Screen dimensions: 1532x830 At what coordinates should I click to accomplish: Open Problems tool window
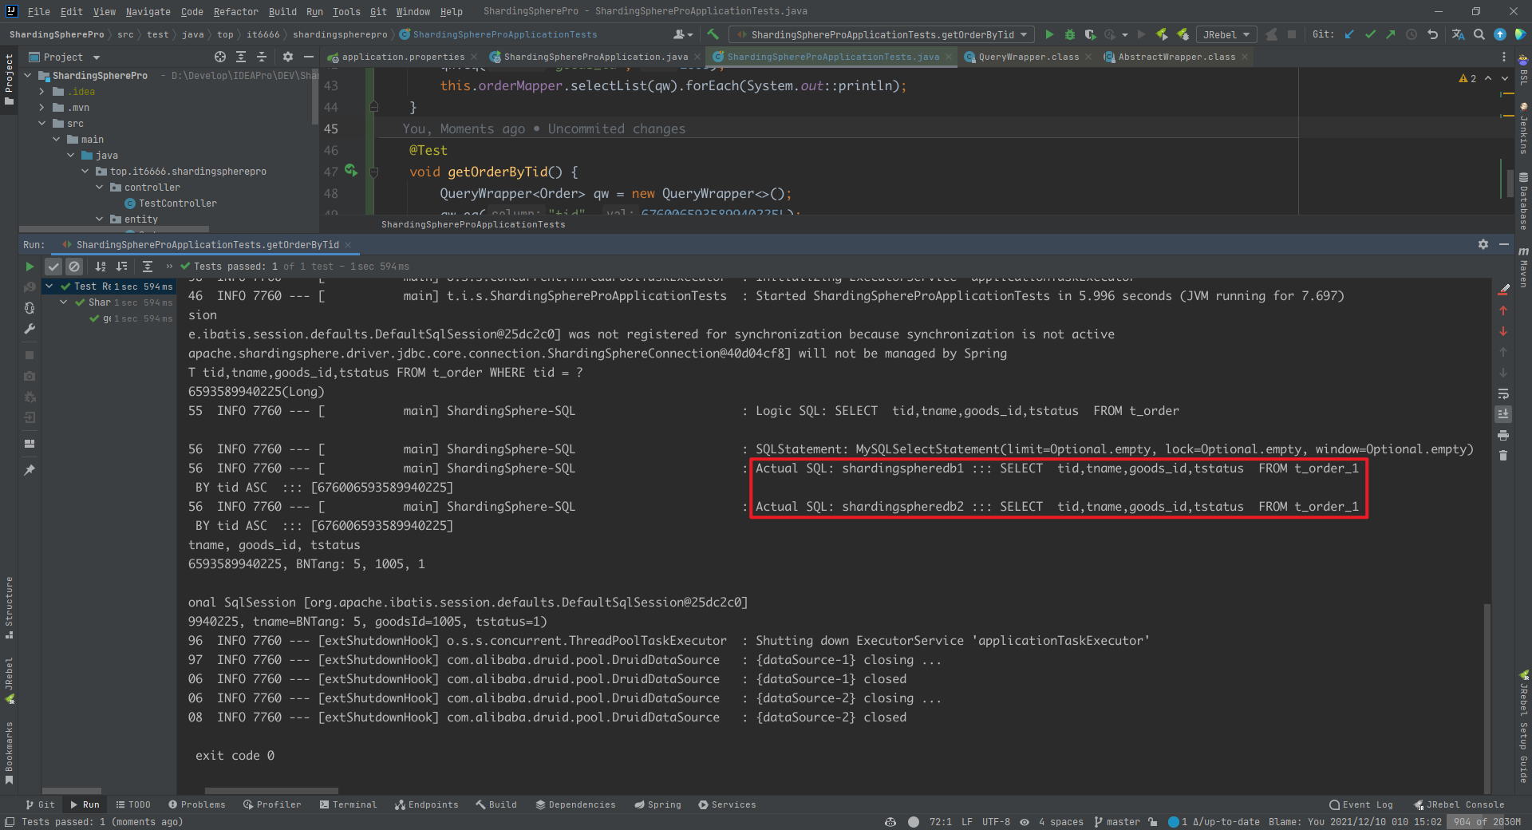click(197, 804)
